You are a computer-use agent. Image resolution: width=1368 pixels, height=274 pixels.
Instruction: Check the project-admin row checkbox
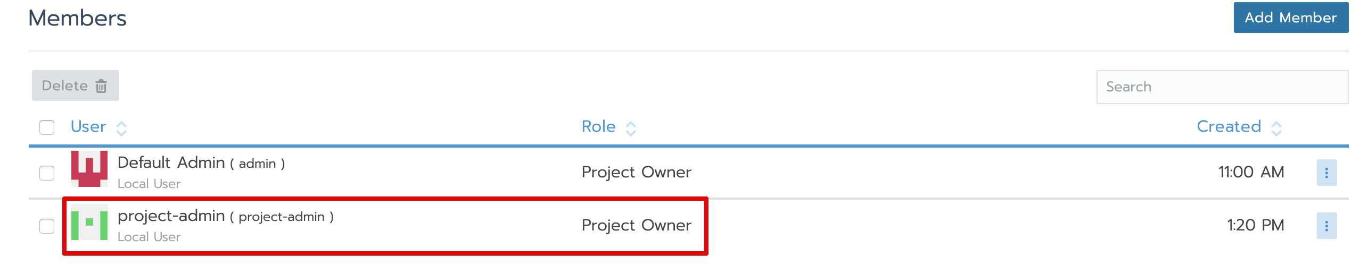click(47, 226)
